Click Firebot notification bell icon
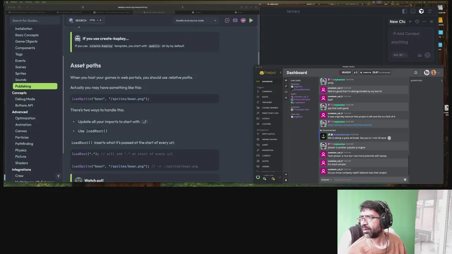This screenshot has width=452, height=254. tap(416, 73)
